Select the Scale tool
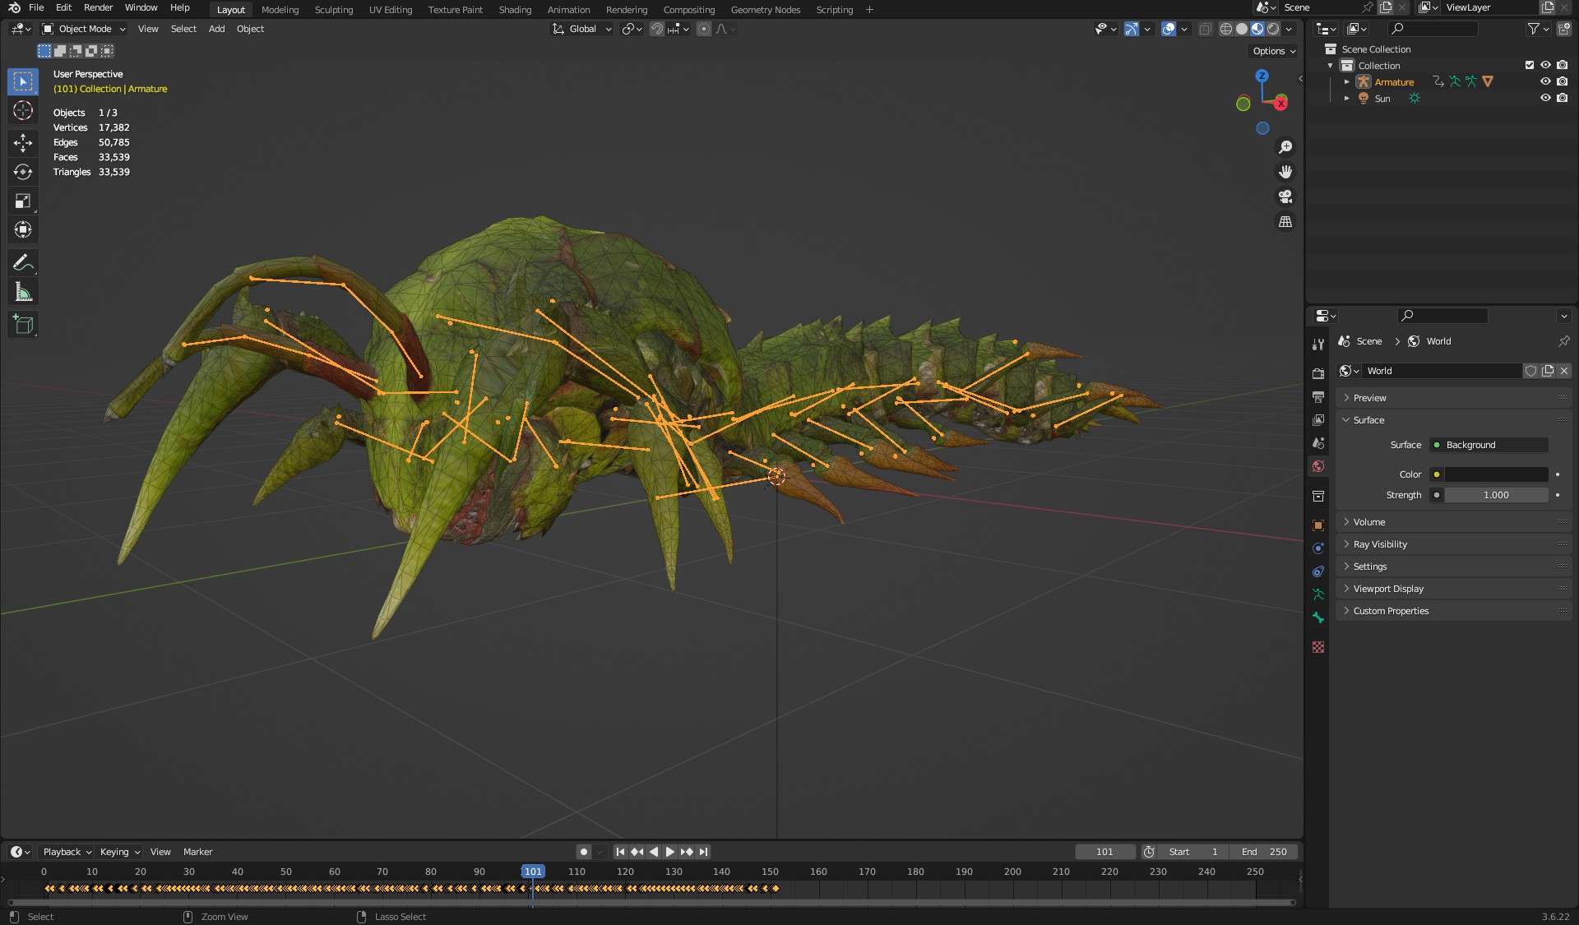 pyautogui.click(x=23, y=201)
